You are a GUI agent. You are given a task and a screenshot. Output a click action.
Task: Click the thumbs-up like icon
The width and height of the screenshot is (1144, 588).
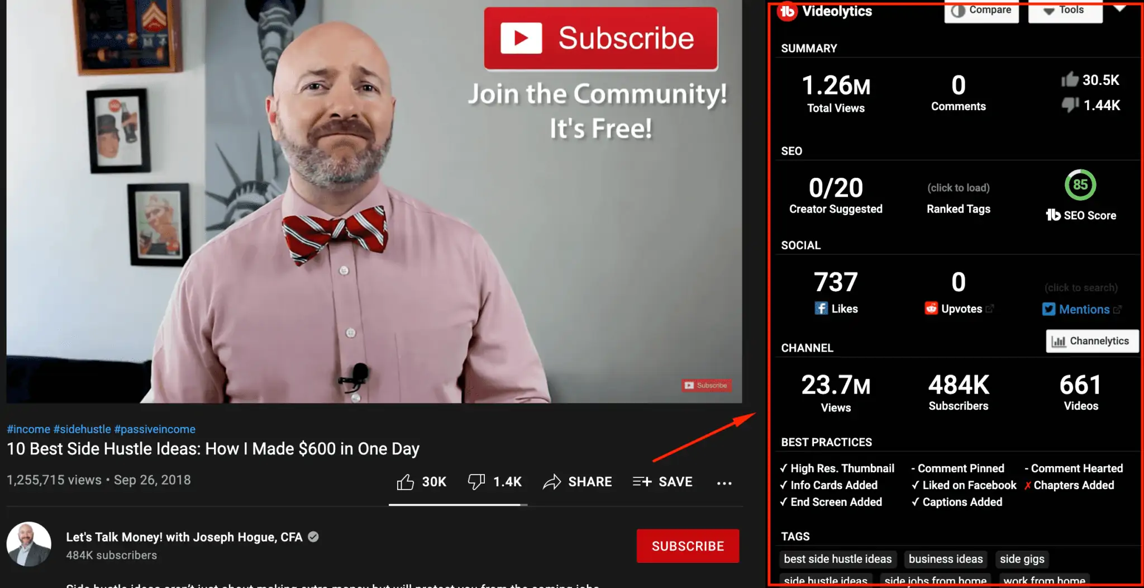405,482
